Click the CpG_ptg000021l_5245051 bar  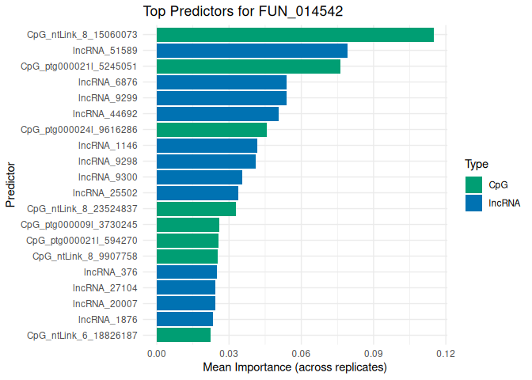248,66
